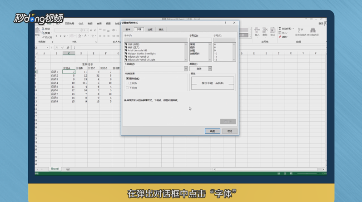This screenshot has height=202, width=362.
Task: Toggle the Strikethrough (删除线) checkbox
Action: 127,79
